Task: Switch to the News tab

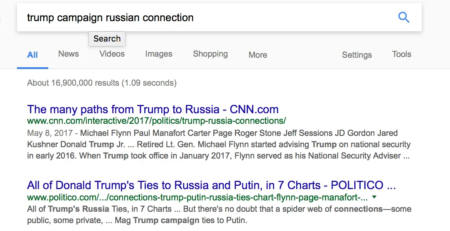Action: click(x=68, y=54)
